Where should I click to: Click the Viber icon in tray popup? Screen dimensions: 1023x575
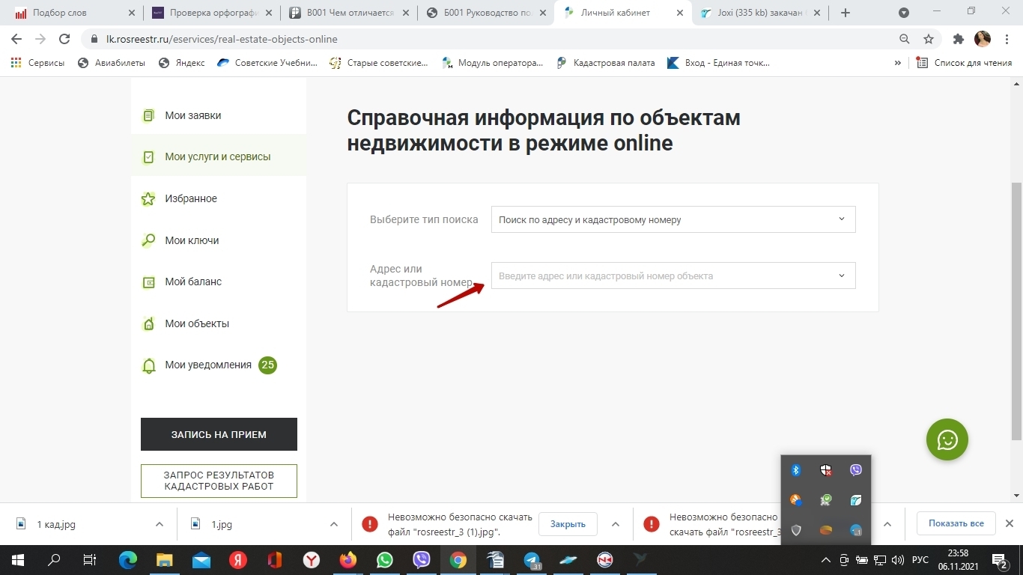856,470
